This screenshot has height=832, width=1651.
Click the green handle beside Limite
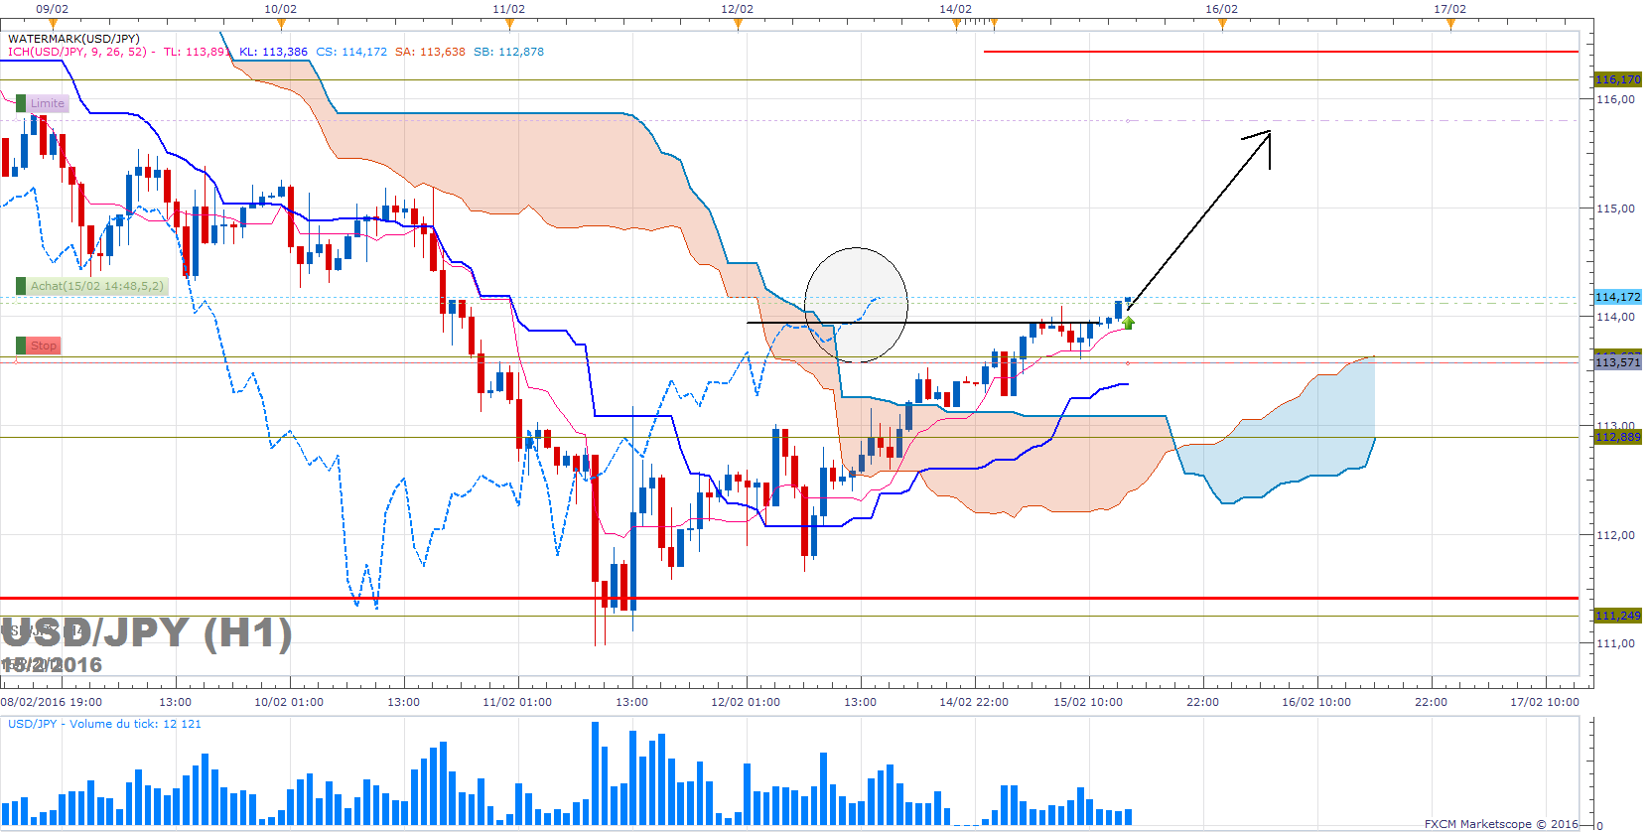(21, 103)
